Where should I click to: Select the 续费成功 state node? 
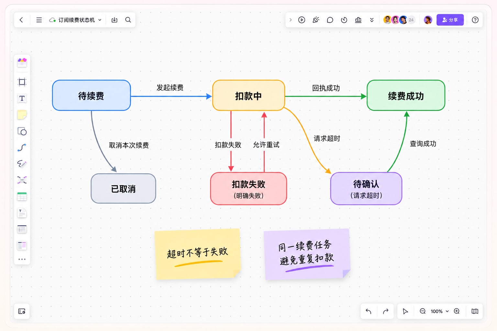(406, 96)
